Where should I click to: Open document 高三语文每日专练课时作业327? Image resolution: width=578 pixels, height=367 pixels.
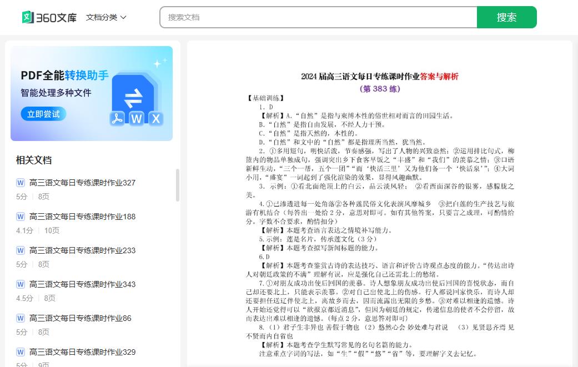point(82,183)
